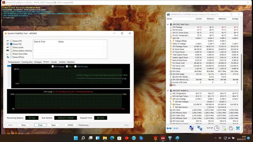Image resolution: width=253 pixels, height=142 pixels.
Task: Switch to FurMark via its taskbar icon
Action: click(156, 138)
